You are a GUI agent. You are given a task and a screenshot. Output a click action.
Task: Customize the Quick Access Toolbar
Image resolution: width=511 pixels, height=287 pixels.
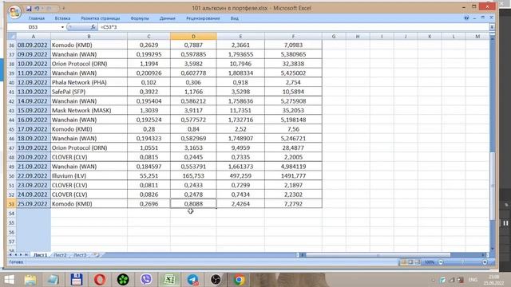(x=64, y=9)
